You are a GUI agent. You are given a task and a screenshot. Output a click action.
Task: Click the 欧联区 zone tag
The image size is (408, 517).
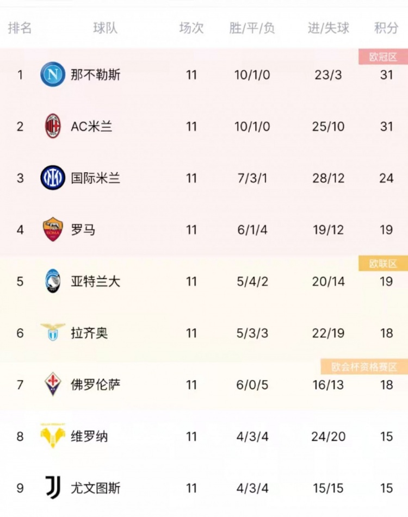tap(384, 264)
